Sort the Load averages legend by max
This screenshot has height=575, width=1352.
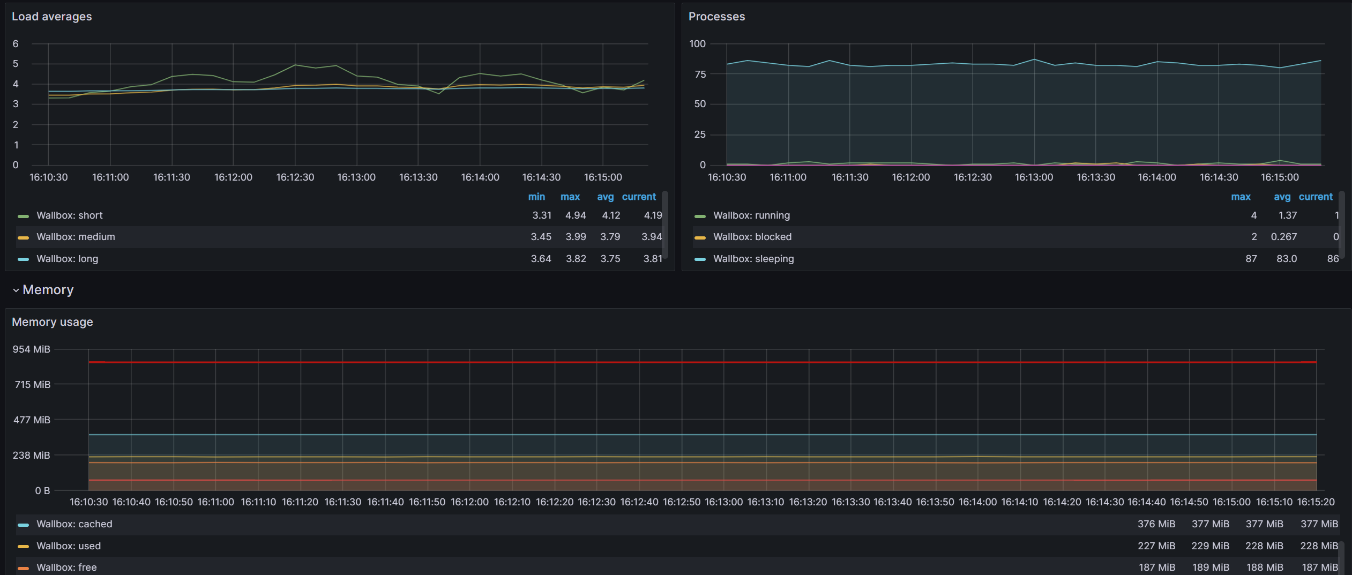tap(570, 197)
